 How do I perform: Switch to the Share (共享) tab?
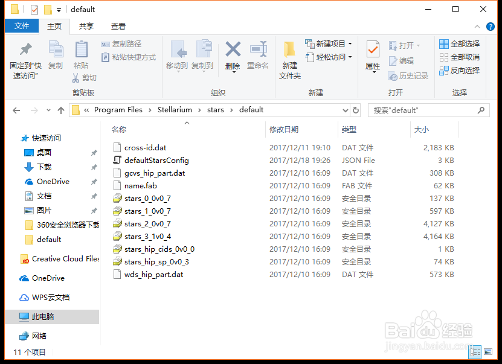[86, 26]
